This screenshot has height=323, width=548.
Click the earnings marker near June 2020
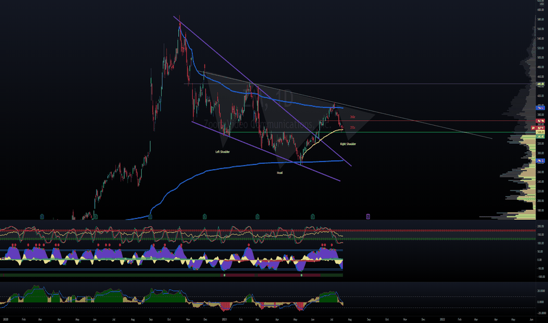(96, 217)
